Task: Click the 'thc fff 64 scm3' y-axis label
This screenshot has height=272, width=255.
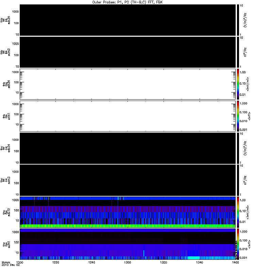Action: pyautogui.click(x=5, y=180)
